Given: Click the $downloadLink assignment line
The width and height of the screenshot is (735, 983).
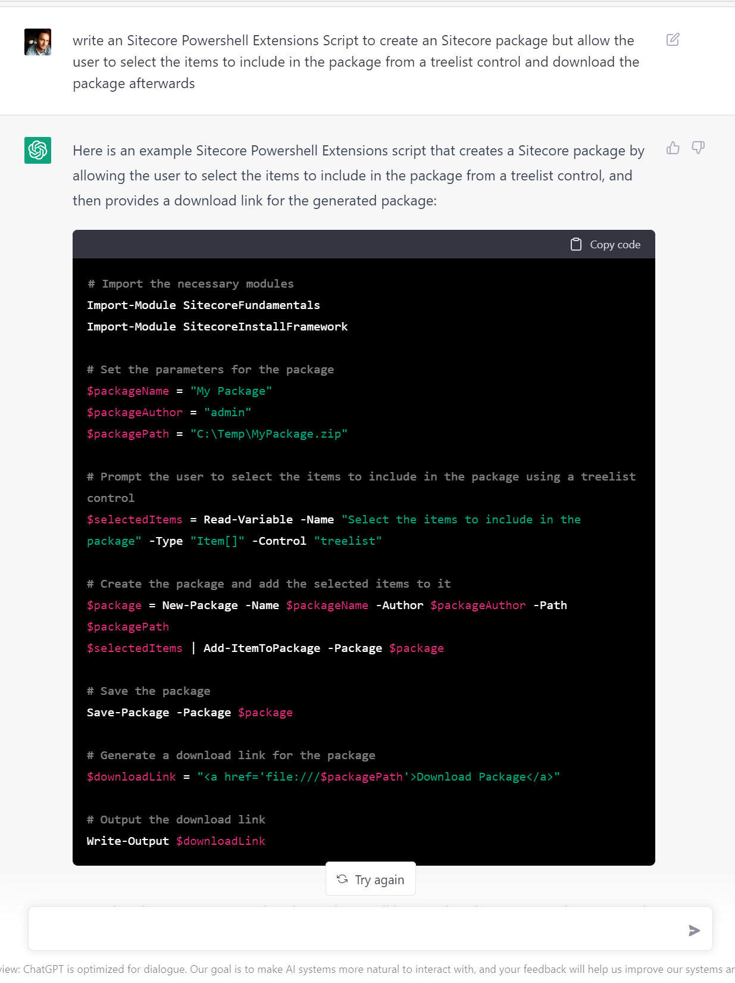Looking at the screenshot, I should (x=323, y=777).
